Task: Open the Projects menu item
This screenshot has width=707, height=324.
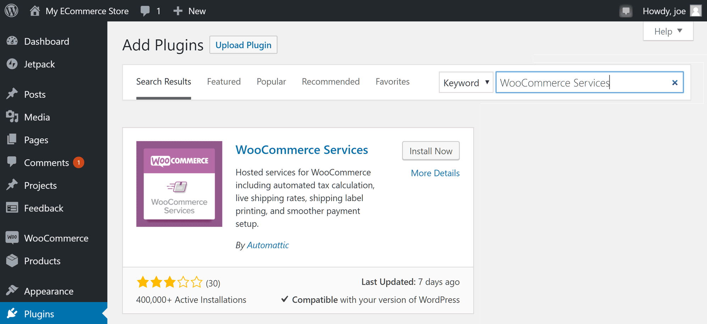Action: 54,185
